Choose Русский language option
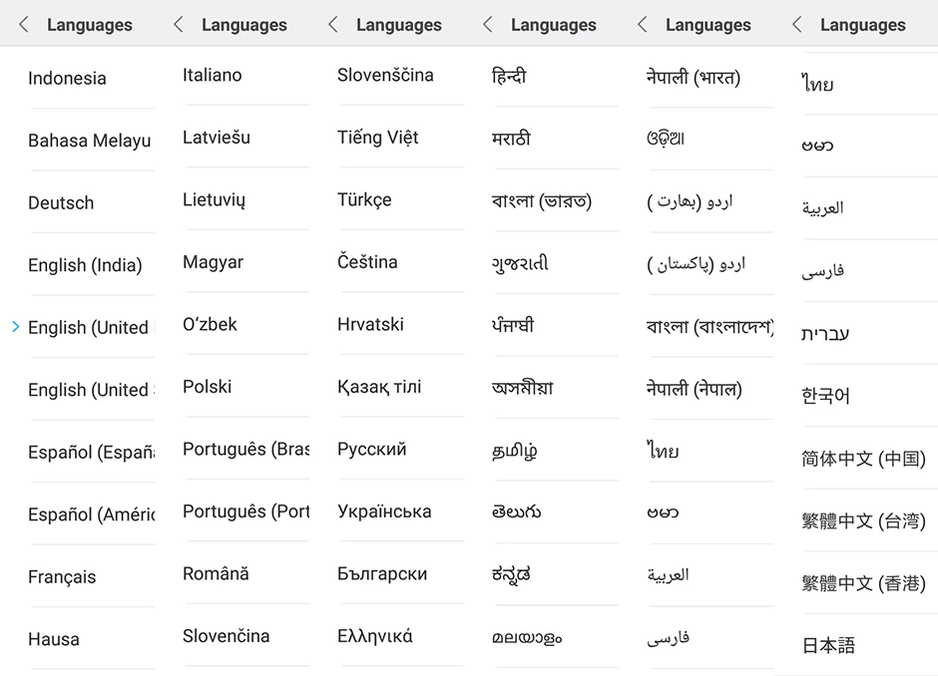 tap(371, 449)
